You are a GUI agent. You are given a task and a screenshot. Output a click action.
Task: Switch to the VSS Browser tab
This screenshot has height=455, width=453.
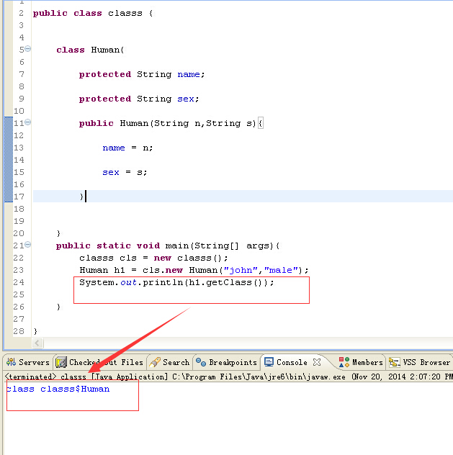point(420,362)
